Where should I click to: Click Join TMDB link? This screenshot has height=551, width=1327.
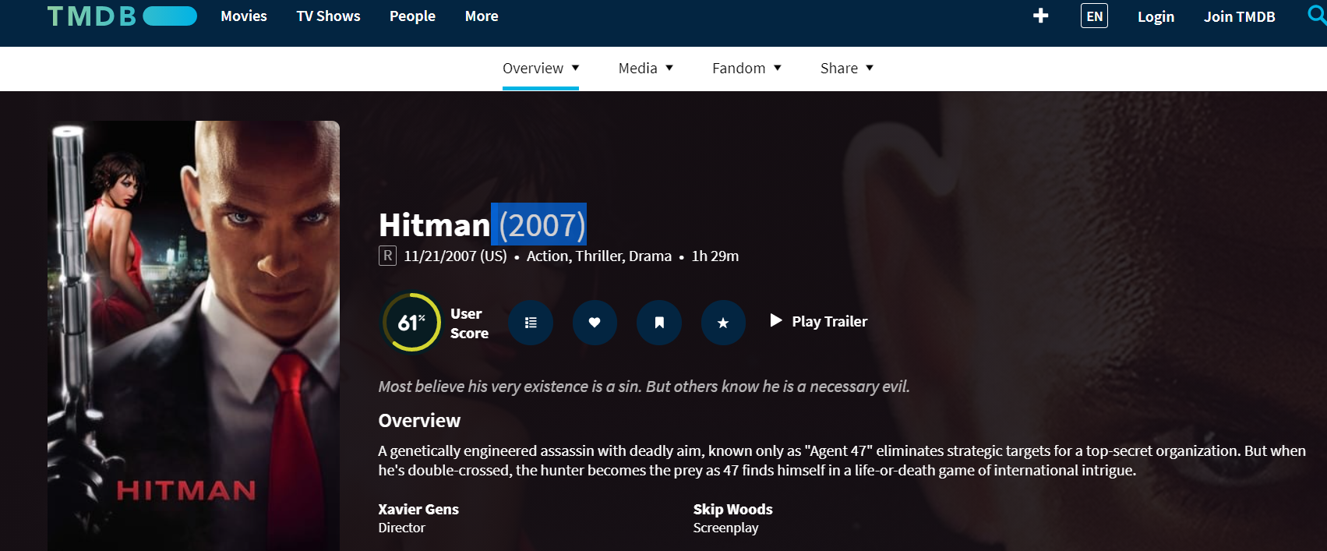click(1239, 16)
